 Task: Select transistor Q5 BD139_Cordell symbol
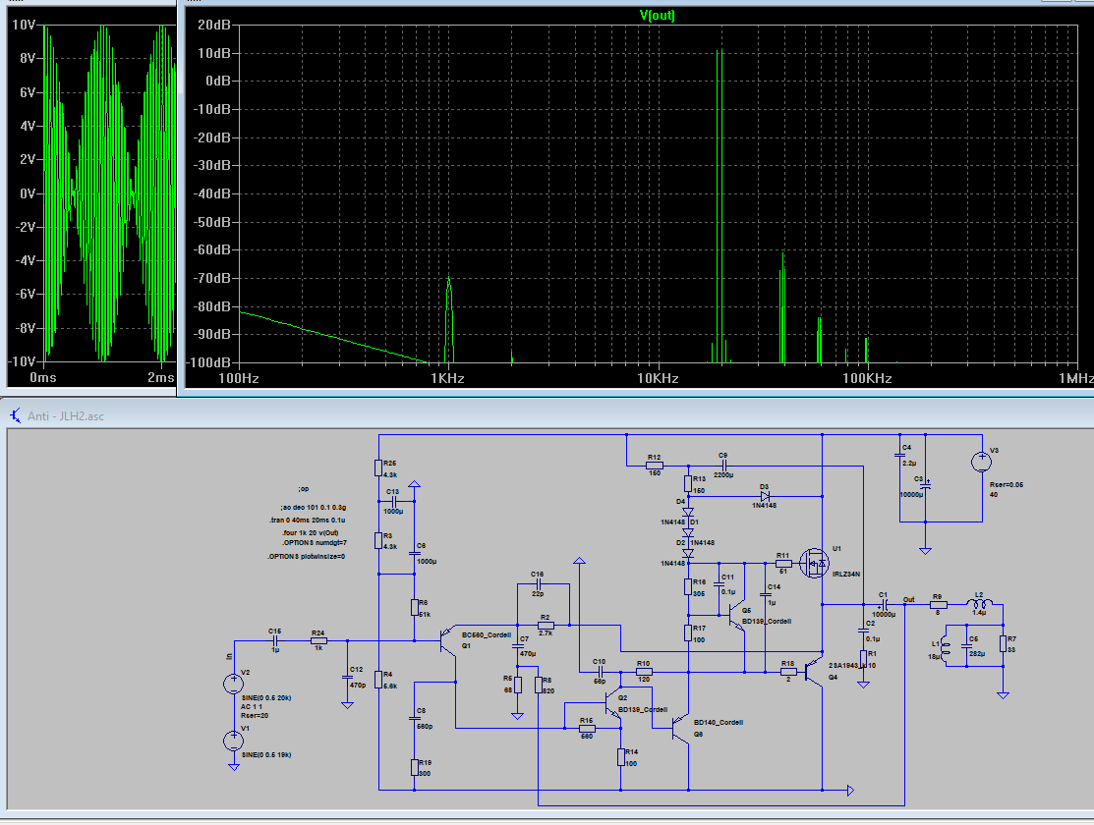(x=737, y=615)
